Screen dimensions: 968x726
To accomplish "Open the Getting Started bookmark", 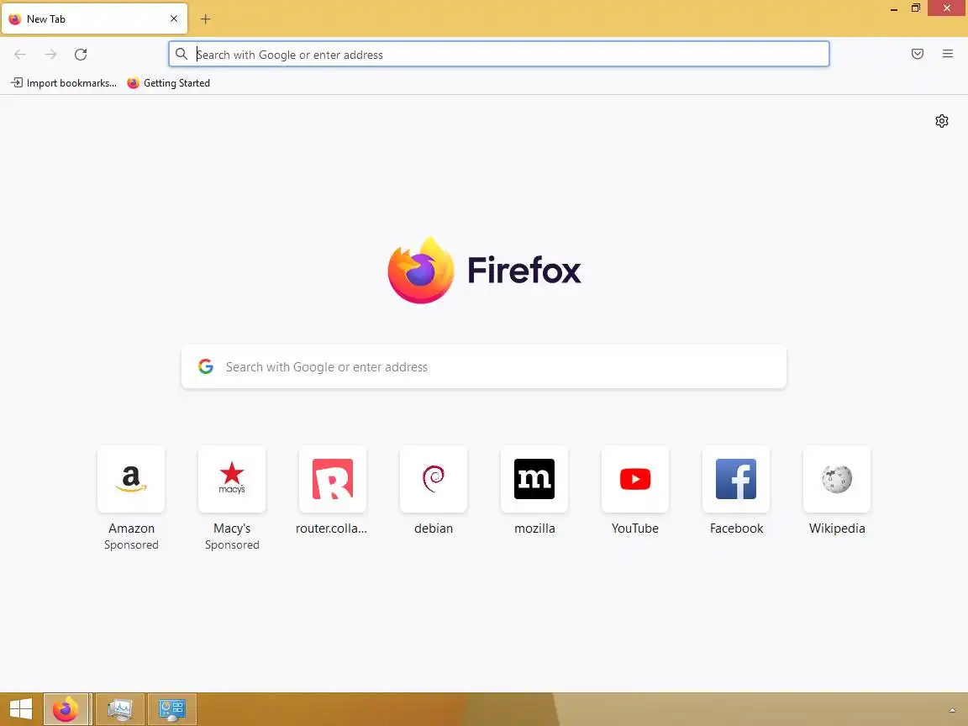I will pyautogui.click(x=169, y=82).
